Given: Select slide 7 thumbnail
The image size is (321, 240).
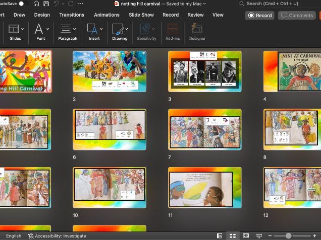Looking at the screenshot, I should (x=205, y=129).
